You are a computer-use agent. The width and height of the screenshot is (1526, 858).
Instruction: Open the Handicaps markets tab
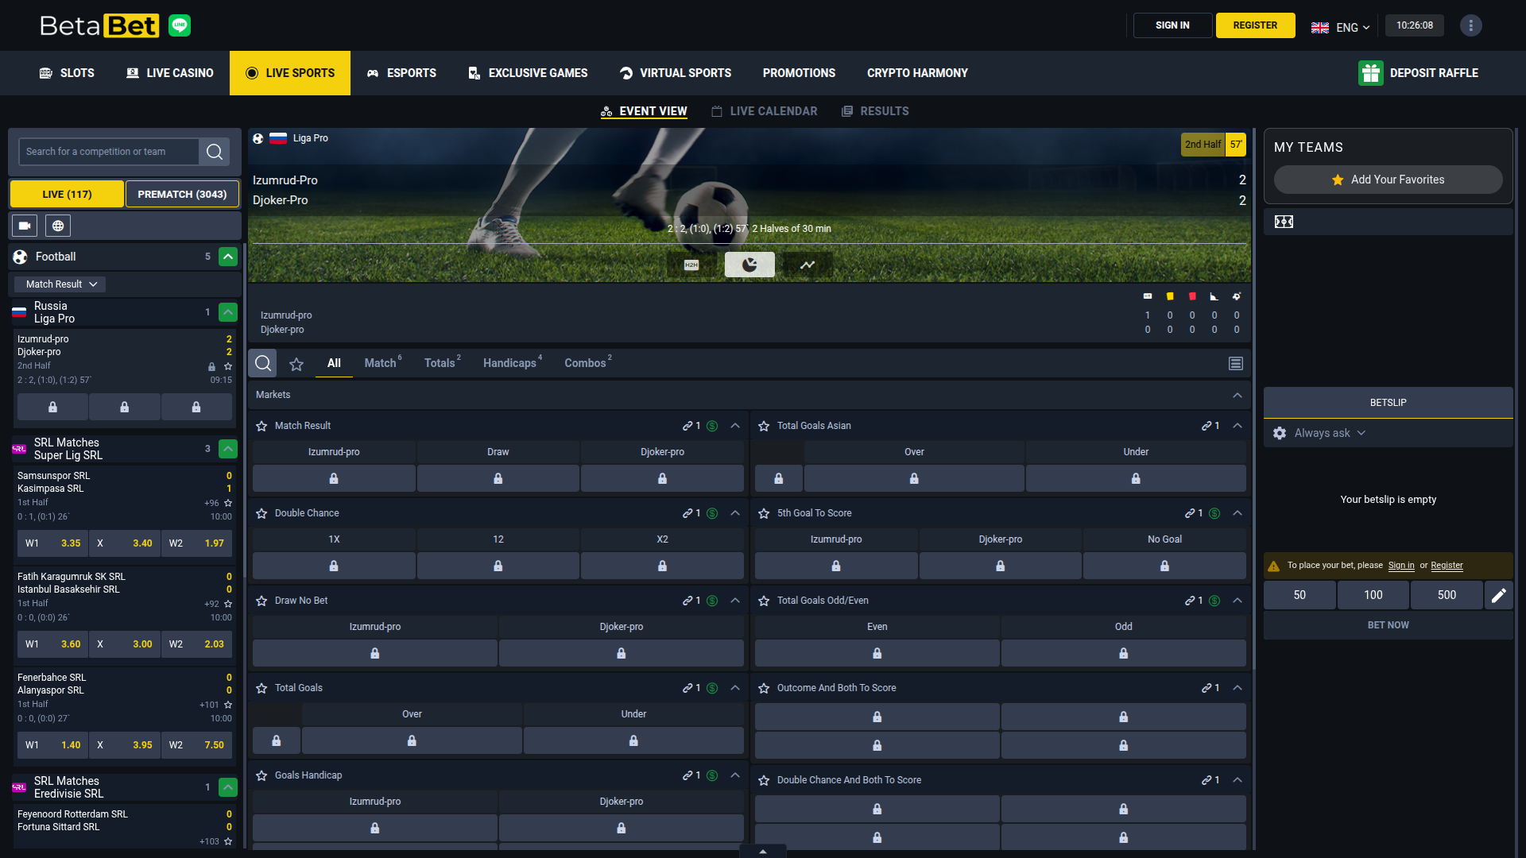(509, 363)
